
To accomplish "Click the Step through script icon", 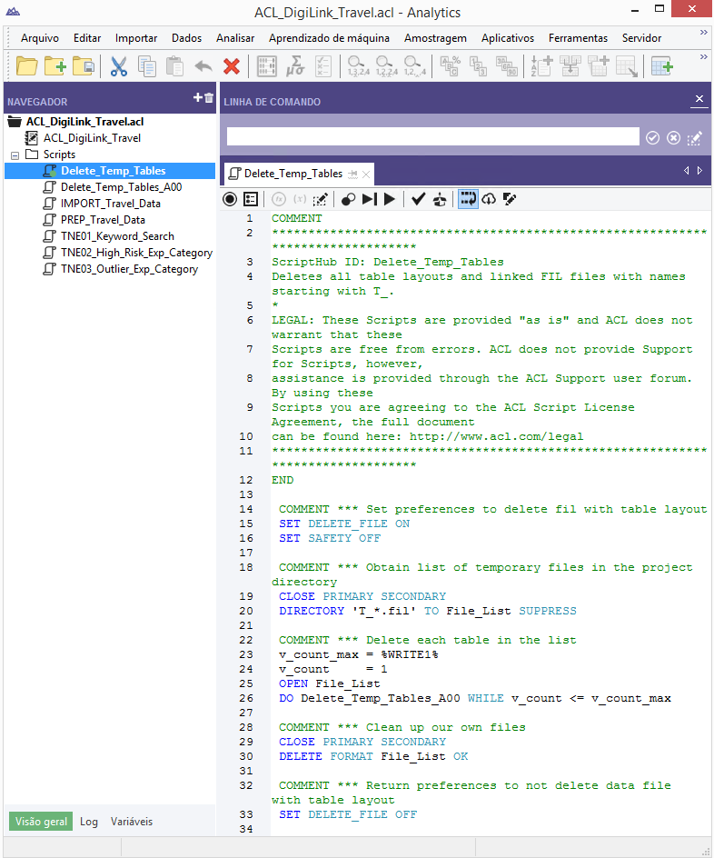I will pos(370,199).
